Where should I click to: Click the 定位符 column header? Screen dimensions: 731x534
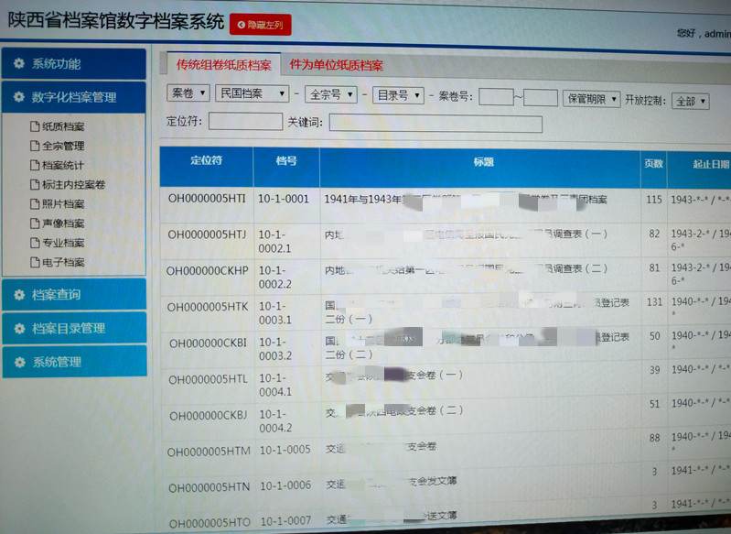(207, 166)
